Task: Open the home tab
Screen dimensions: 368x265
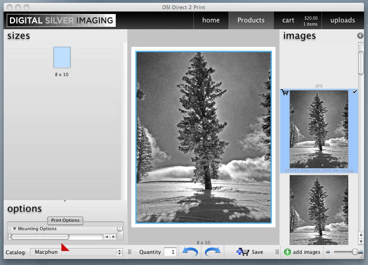Action: (x=211, y=20)
